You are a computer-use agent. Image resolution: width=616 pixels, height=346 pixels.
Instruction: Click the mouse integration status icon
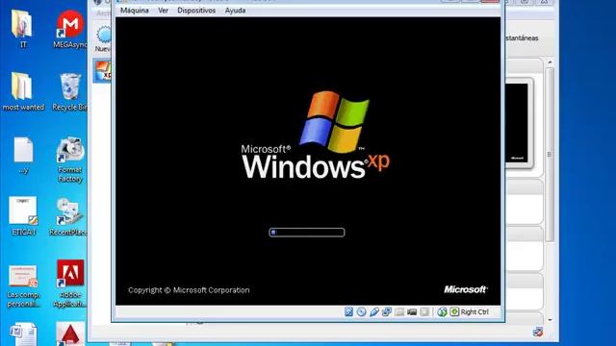[x=442, y=311]
